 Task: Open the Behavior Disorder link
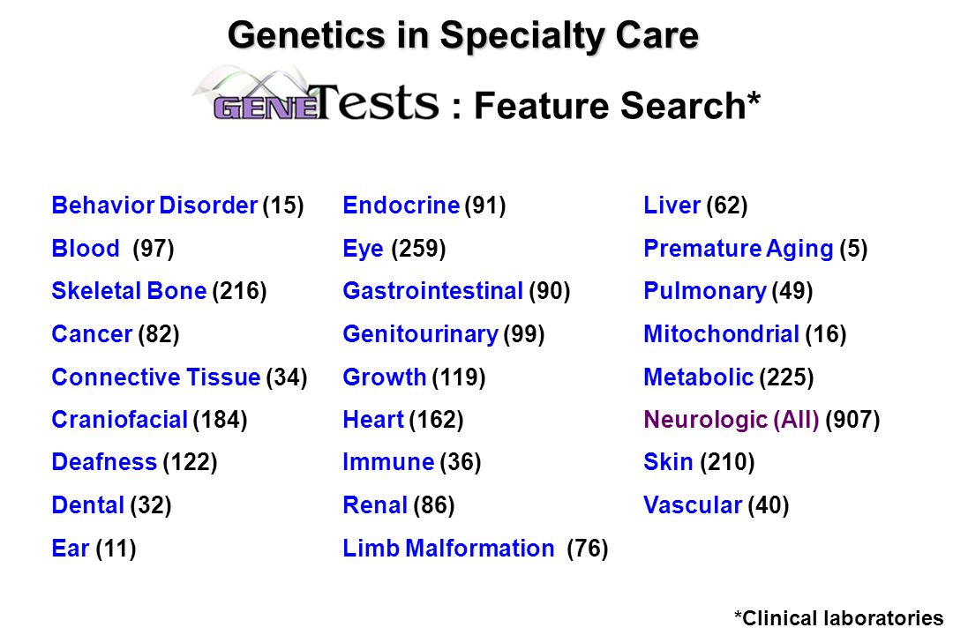point(155,205)
